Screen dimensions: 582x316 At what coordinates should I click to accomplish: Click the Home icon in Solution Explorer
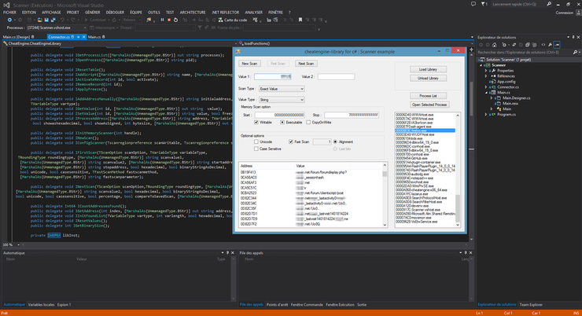click(x=492, y=45)
